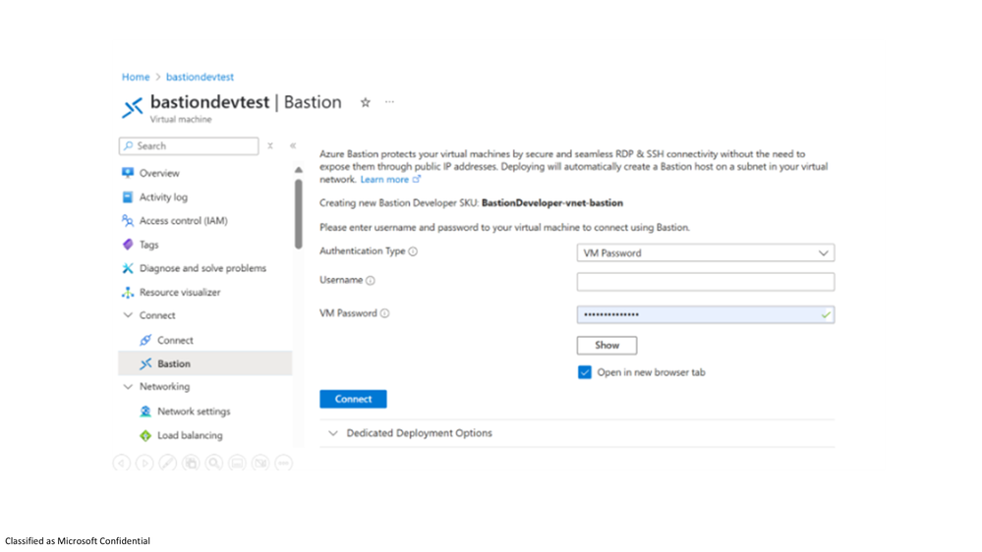Open more slideshow options ellipsis

coord(284,464)
